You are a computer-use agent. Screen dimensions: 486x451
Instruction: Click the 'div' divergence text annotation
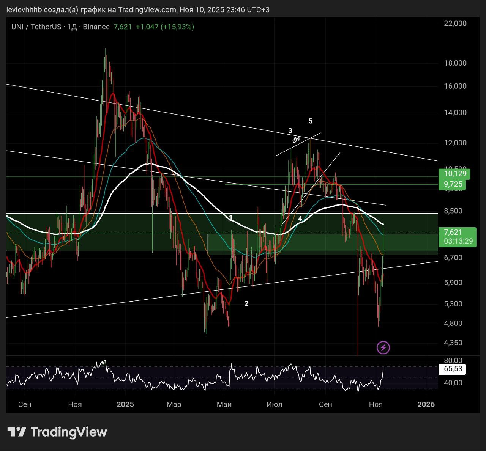coord(296,140)
